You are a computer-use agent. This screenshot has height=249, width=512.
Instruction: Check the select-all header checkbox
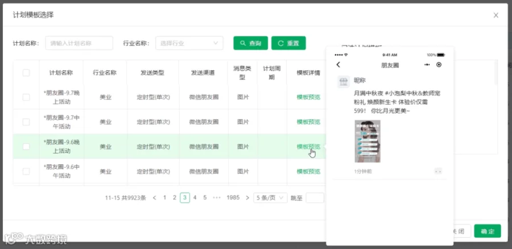pyautogui.click(x=26, y=73)
